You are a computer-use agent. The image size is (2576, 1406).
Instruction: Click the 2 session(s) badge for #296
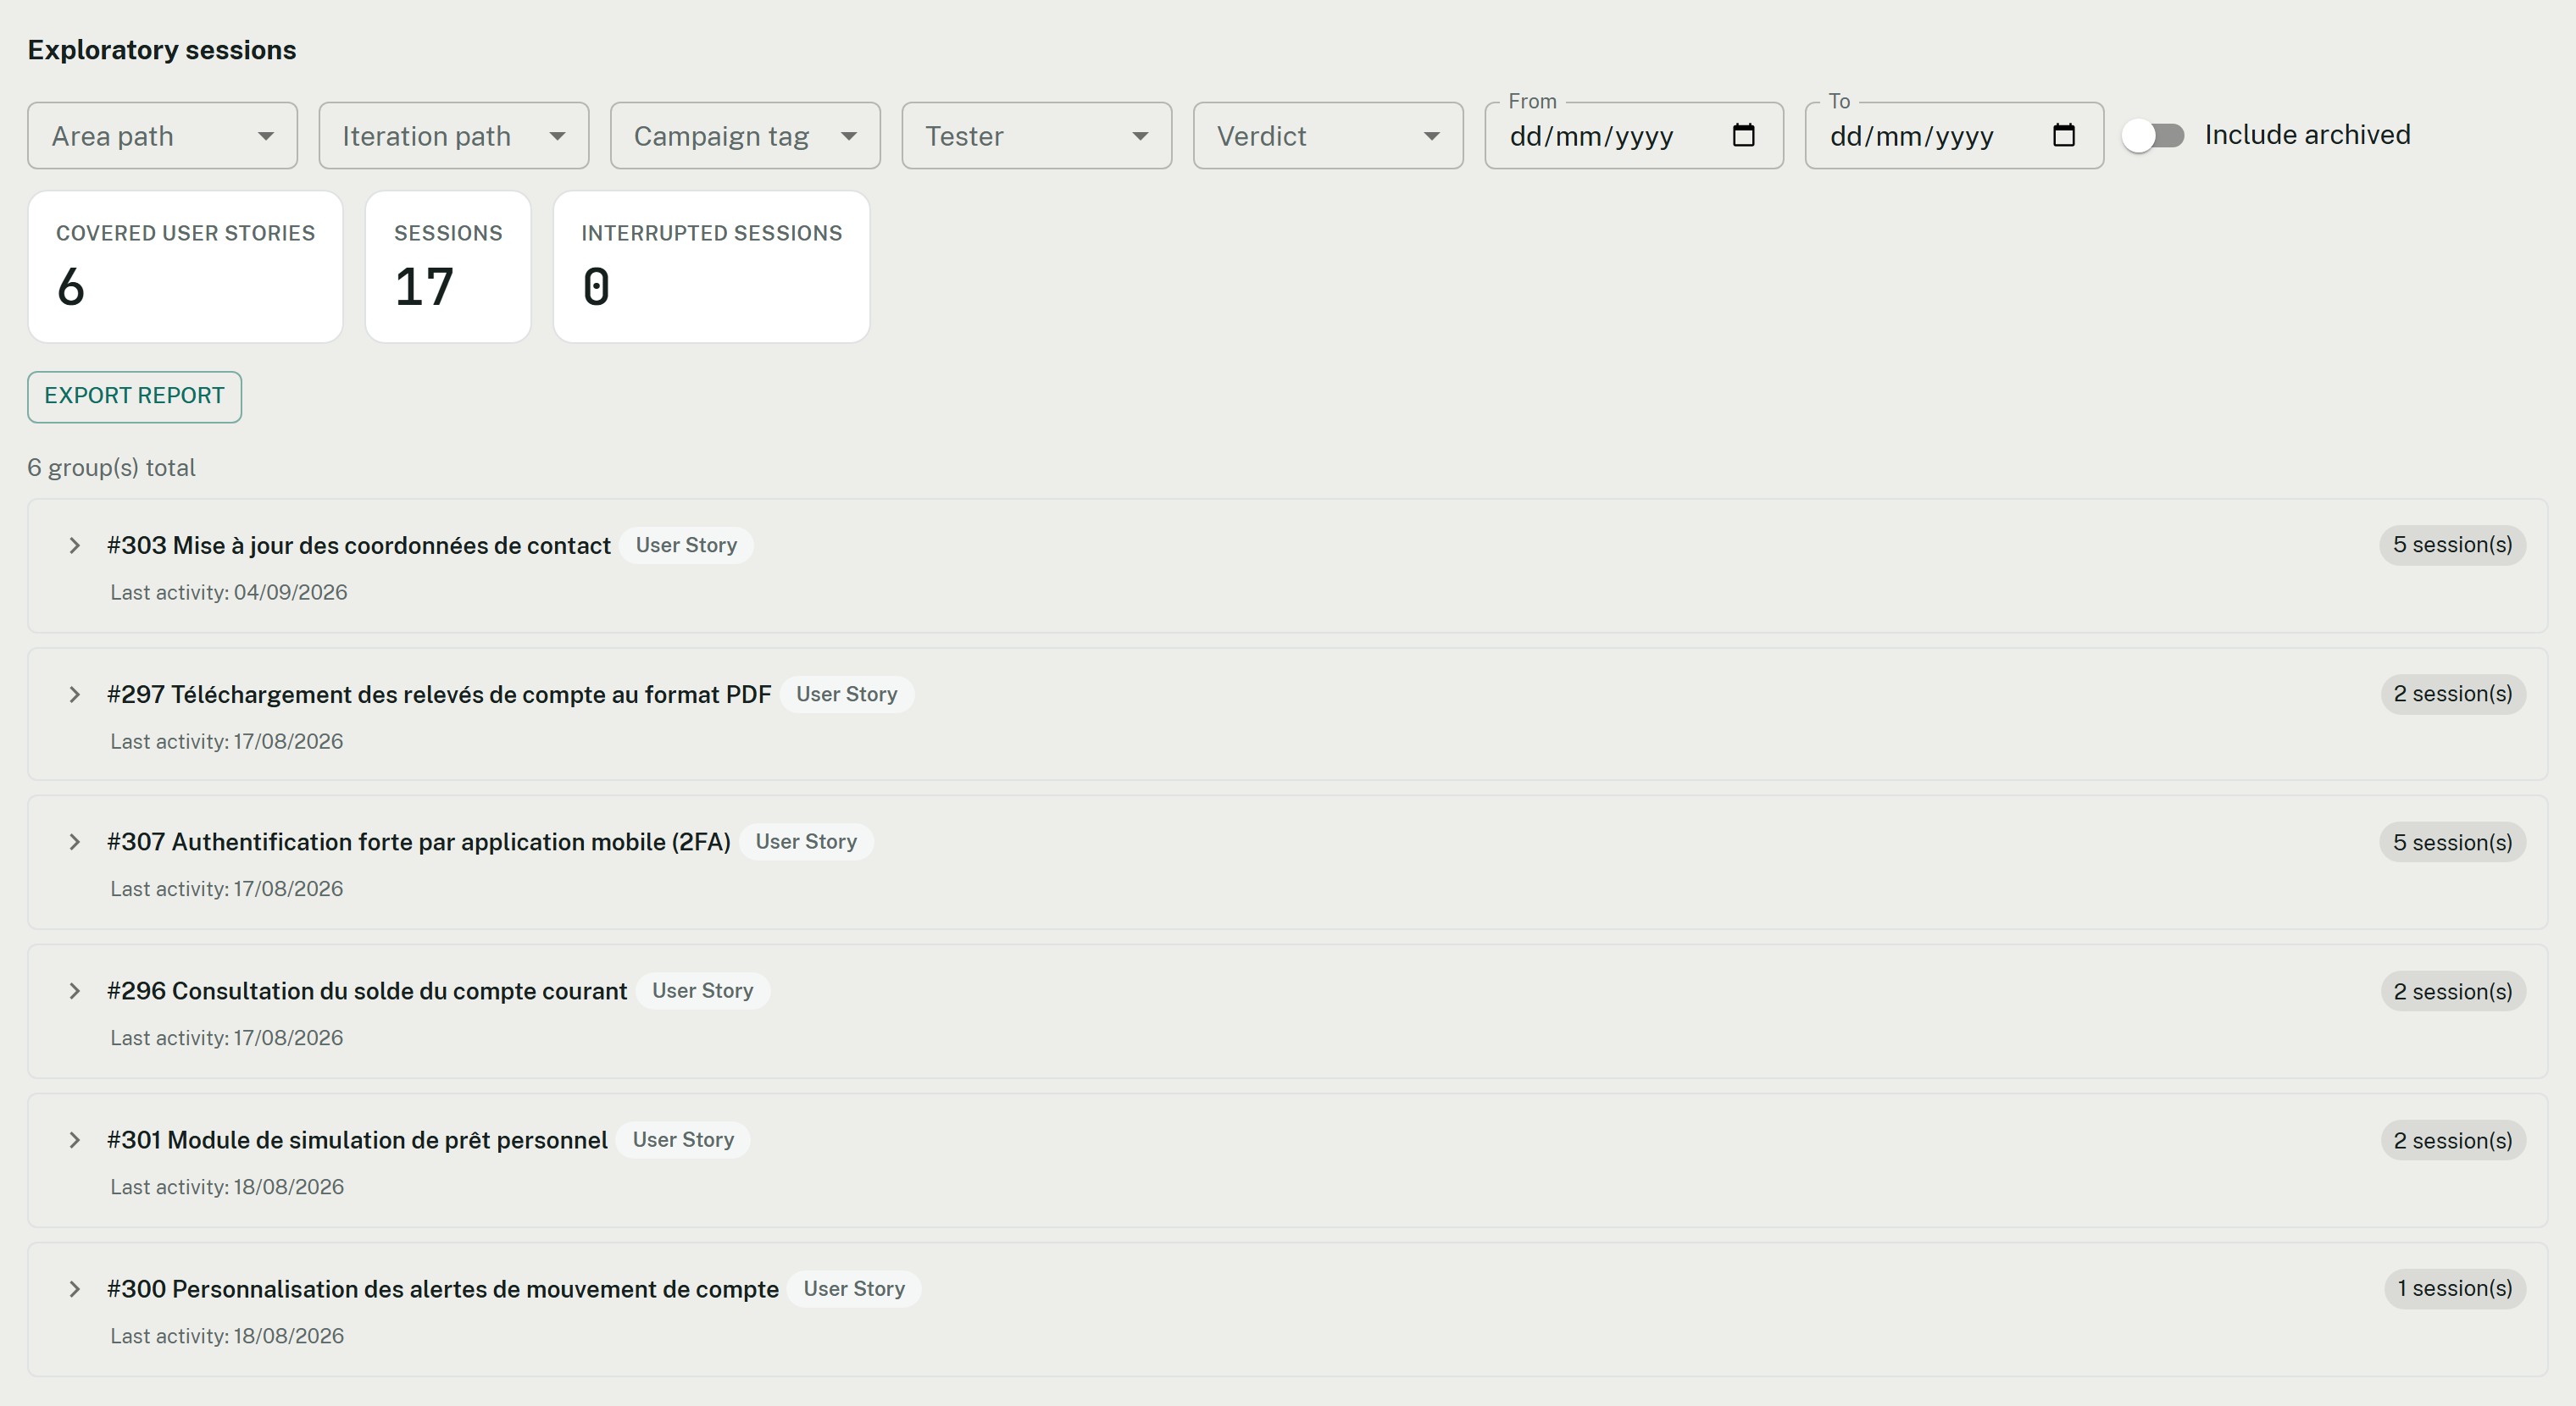coord(2452,991)
